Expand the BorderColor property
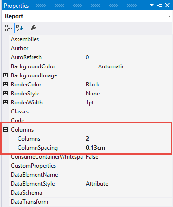 coord(6,85)
